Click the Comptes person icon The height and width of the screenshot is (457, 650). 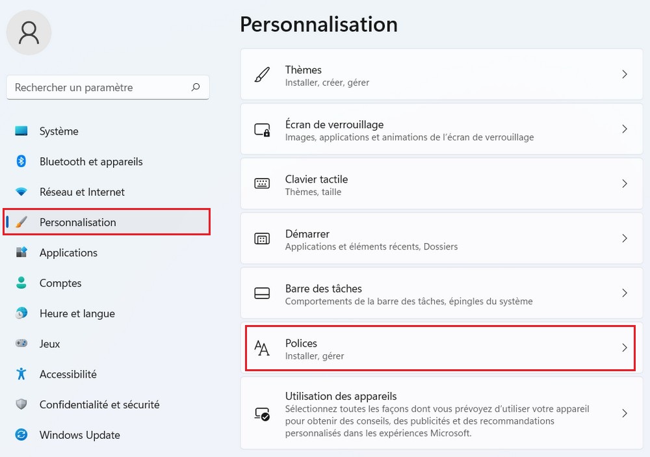pyautogui.click(x=21, y=283)
